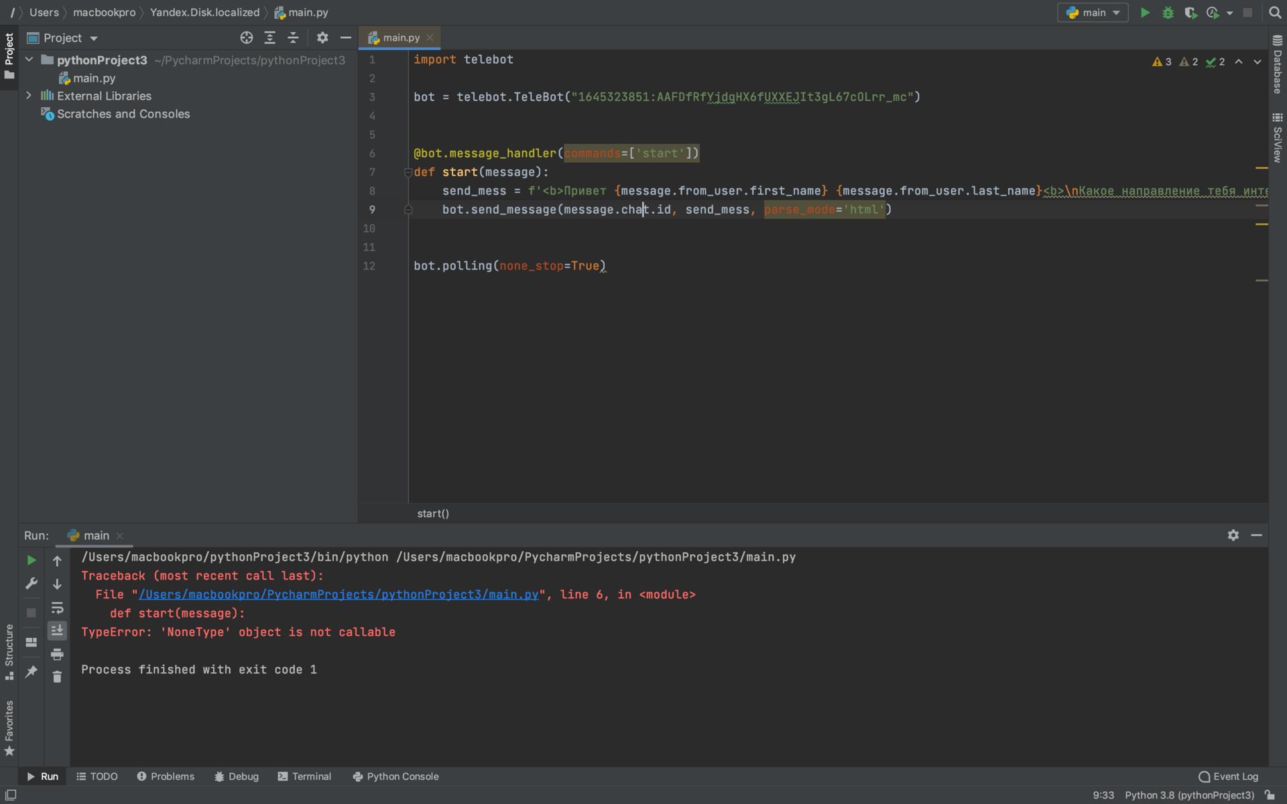Run the main configuration with green play button
1287x804 pixels.
[x=1145, y=13]
